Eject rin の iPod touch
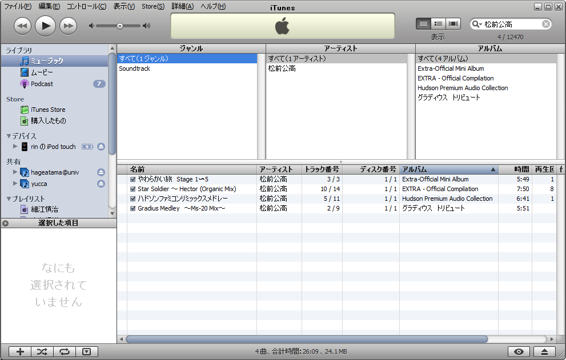 click(x=101, y=147)
